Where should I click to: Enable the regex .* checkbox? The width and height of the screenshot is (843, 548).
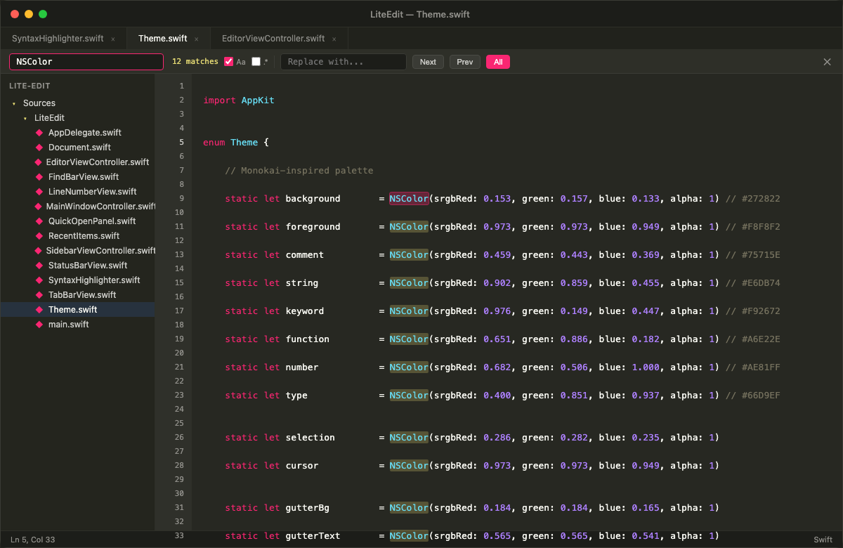coord(256,62)
